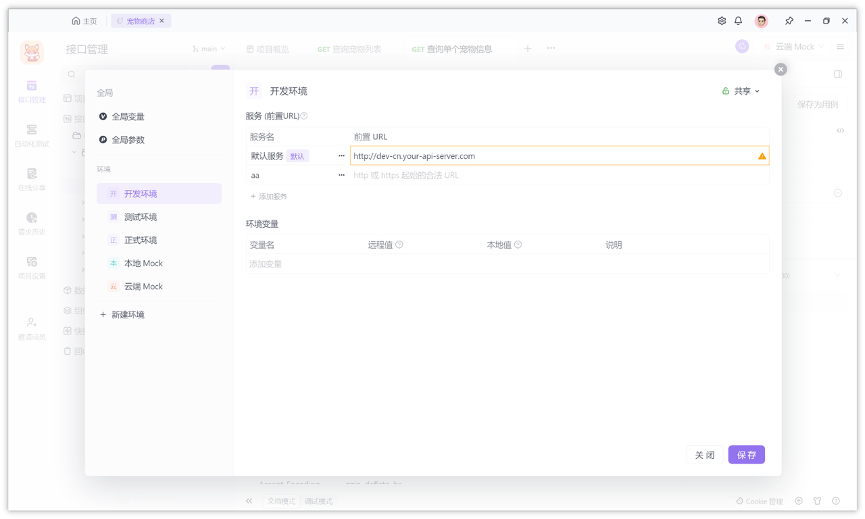Click help icon next to 远程值
The width and height of the screenshot is (865, 519).
click(x=399, y=245)
